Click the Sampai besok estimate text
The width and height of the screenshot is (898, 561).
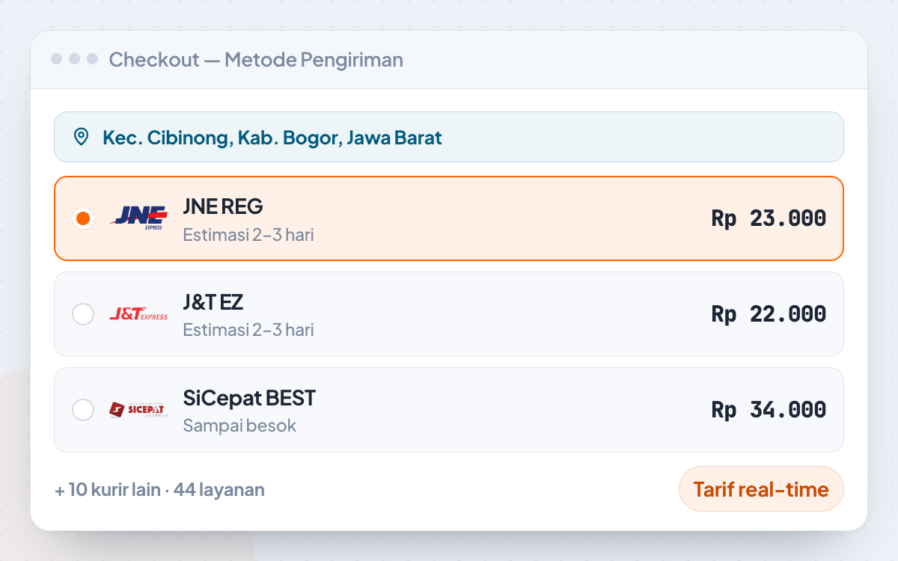click(239, 426)
